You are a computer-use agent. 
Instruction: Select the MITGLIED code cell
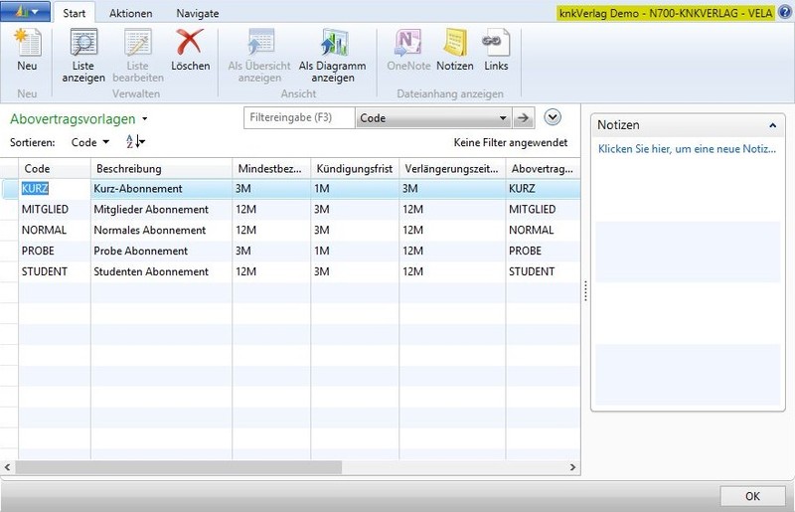click(55, 209)
